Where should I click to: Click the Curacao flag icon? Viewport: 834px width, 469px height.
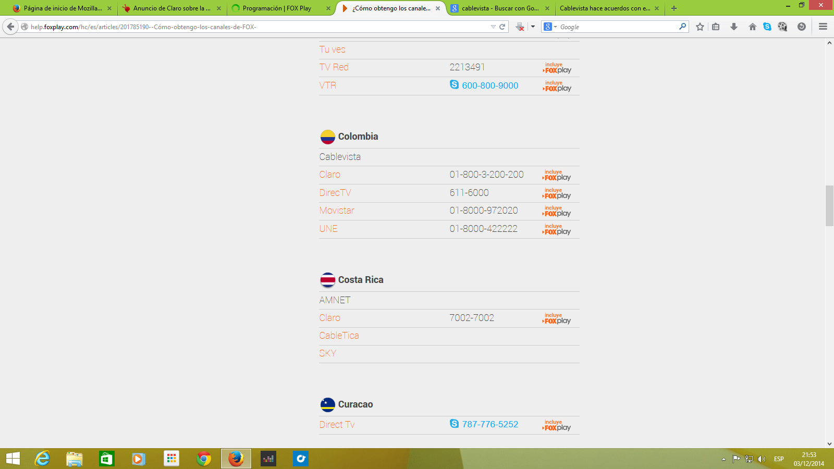tap(327, 405)
